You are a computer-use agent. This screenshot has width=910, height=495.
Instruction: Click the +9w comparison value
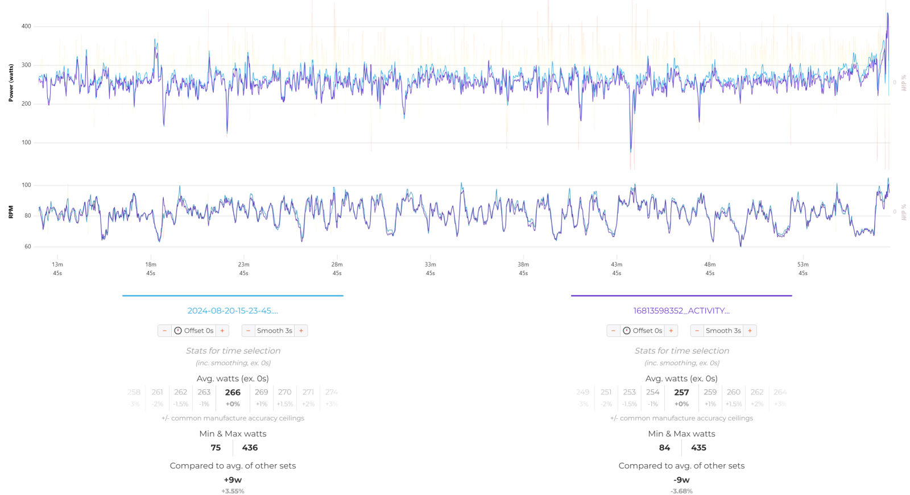coord(233,480)
